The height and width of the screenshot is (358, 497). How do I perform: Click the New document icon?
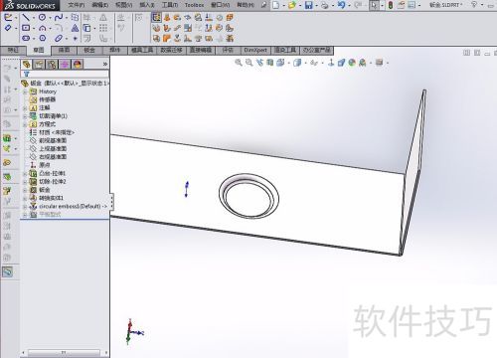(x=276, y=5)
